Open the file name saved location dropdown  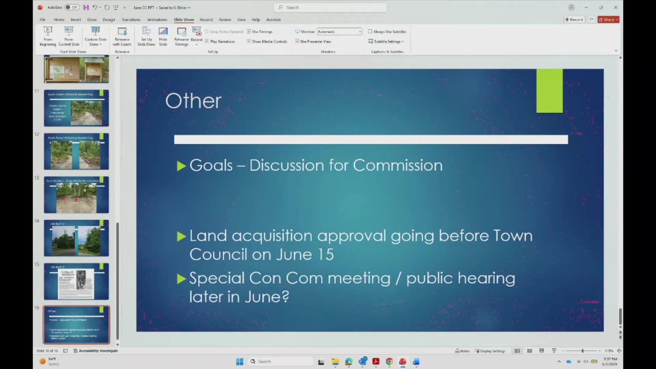189,8
